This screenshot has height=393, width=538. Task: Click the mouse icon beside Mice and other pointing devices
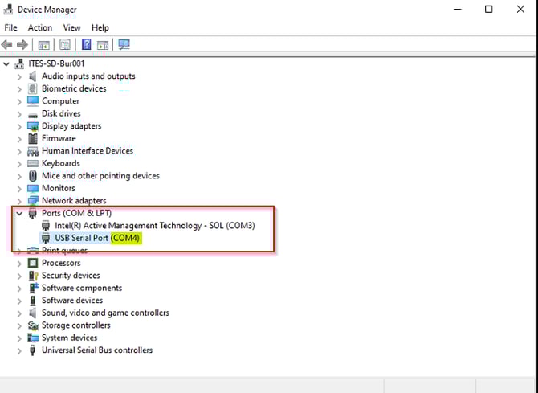(33, 176)
